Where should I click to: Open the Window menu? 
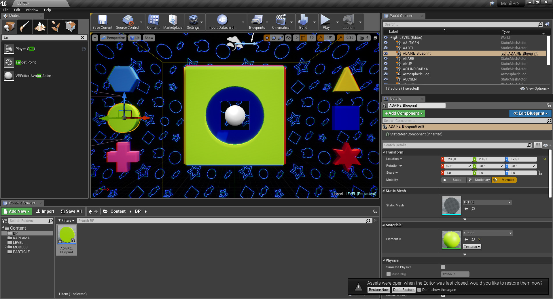click(32, 10)
